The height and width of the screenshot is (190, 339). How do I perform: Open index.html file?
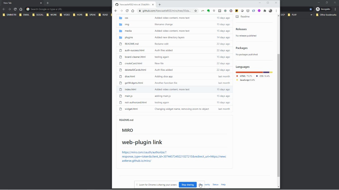point(130,89)
